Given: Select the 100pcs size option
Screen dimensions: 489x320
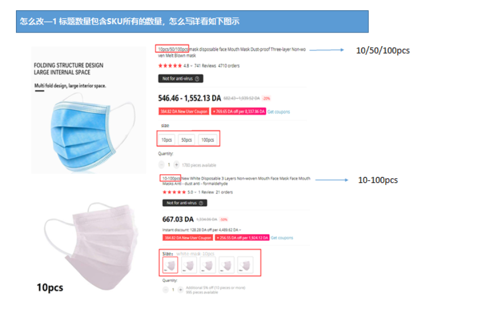Looking at the screenshot, I should pos(207,140).
